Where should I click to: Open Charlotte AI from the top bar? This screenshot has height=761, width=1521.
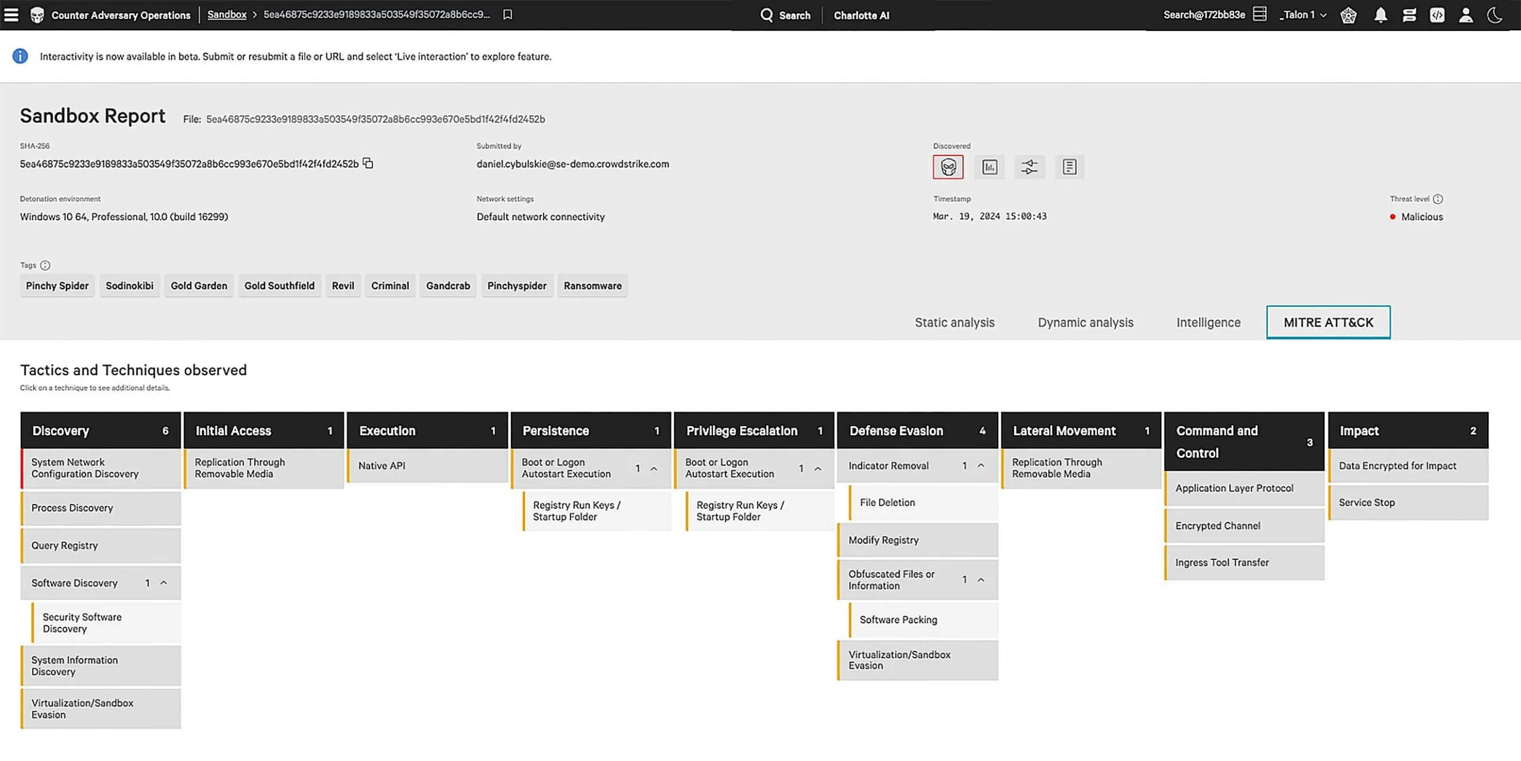click(862, 15)
